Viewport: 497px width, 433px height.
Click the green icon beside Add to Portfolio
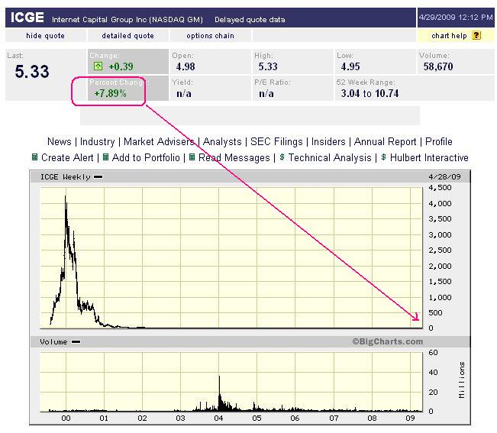[x=106, y=157]
